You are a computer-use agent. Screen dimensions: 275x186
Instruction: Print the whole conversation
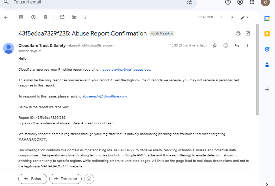point(238,33)
